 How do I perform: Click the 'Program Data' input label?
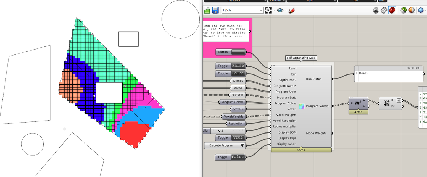click(x=287, y=98)
